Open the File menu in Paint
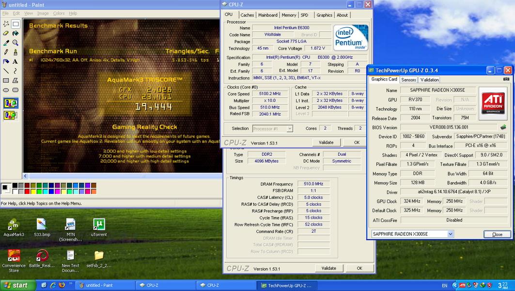 6,14
